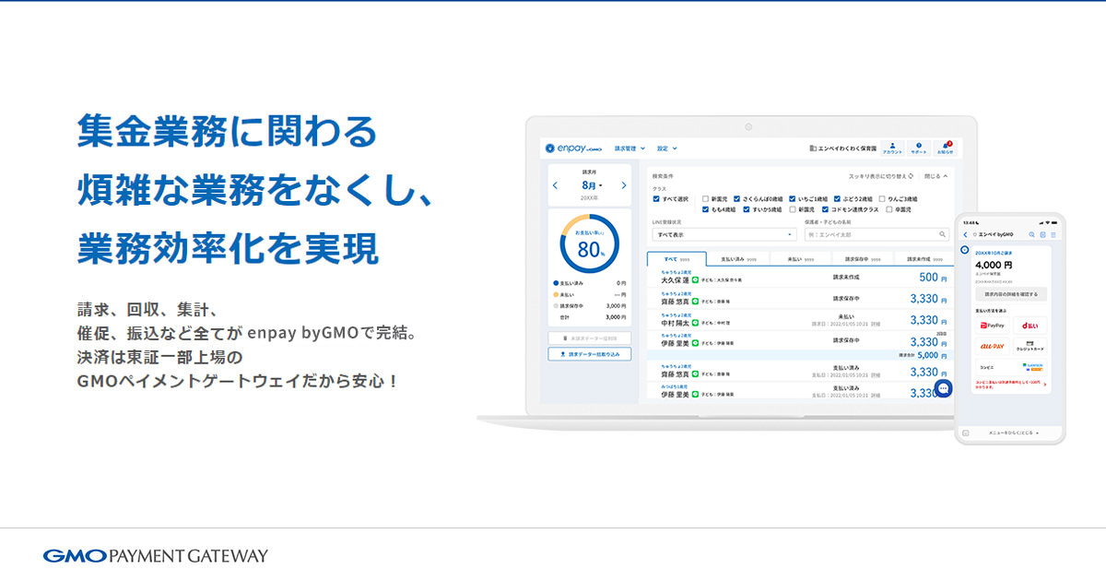Screen dimensions: 1106x581
Task: Click the 大久保 蓮 invoice row name
Action: pyautogui.click(x=673, y=279)
